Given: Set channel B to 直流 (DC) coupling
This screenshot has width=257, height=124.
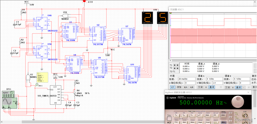Looking at the screenshot, I should [x=238, y=87].
